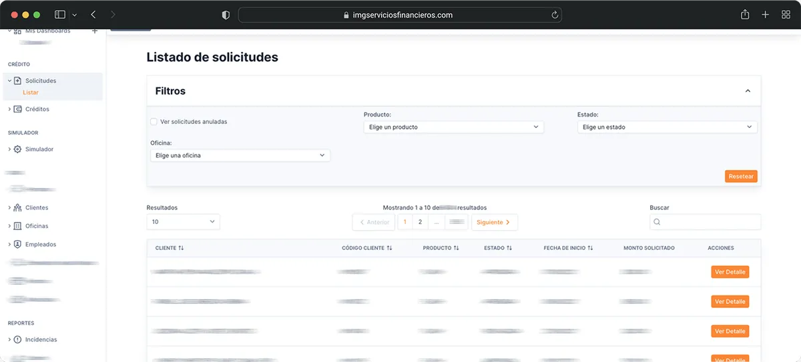The image size is (801, 362).
Task: Click the Créditos sidebar icon
Action: 18,109
